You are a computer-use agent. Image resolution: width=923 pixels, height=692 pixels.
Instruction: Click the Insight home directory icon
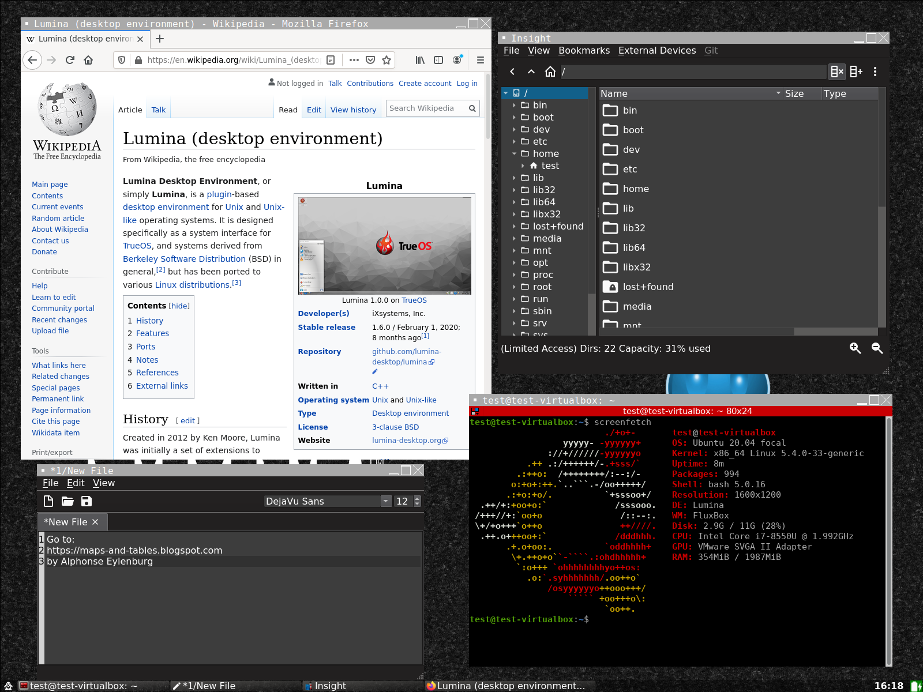point(550,72)
